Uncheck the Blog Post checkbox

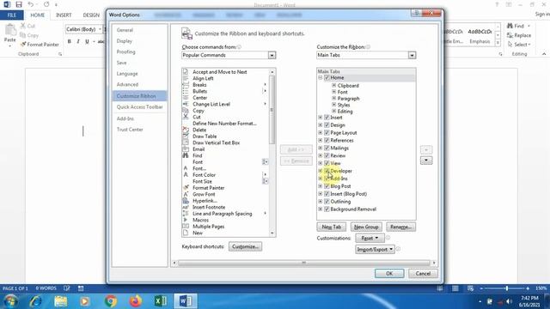pos(327,186)
